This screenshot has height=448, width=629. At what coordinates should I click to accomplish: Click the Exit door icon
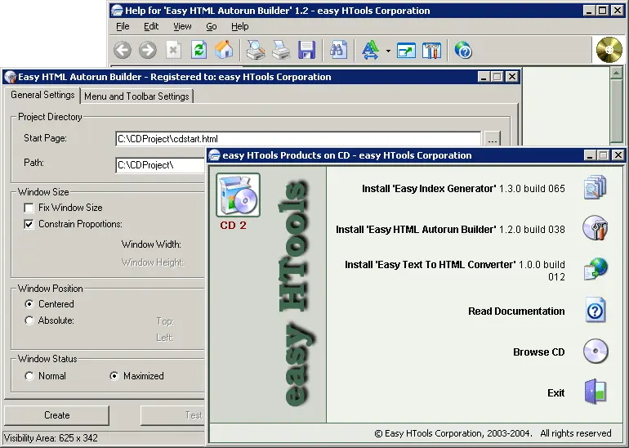[x=596, y=392]
